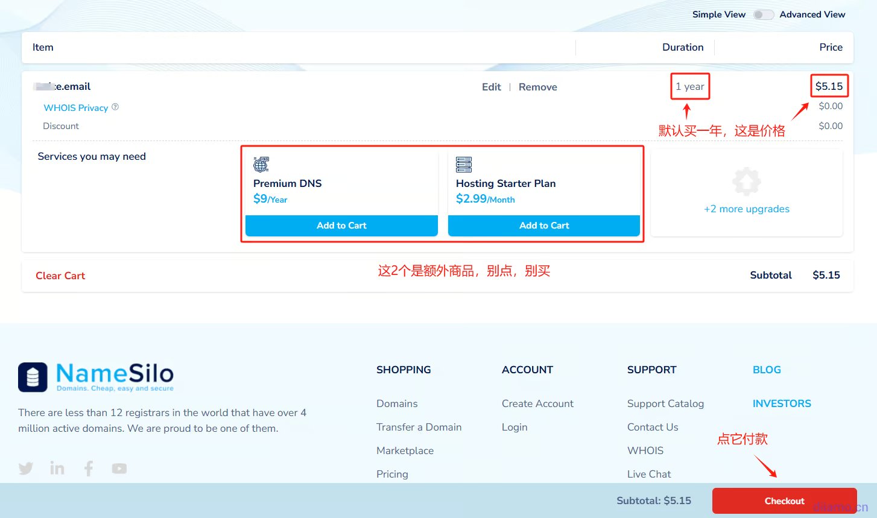Click the Hosting Starter Plan server icon
Image resolution: width=877 pixels, height=518 pixels.
[464, 164]
